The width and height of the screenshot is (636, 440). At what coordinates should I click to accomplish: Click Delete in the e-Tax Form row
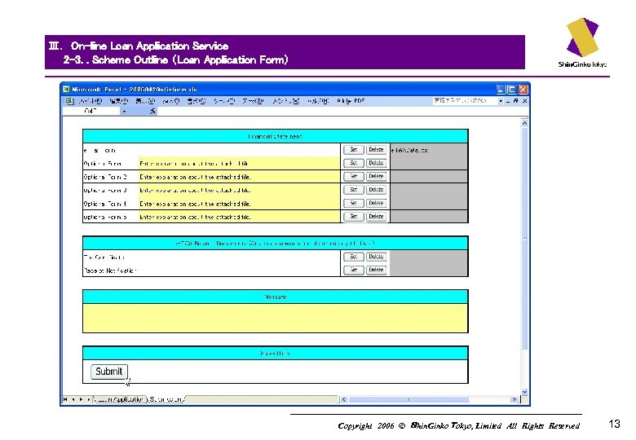(x=376, y=150)
